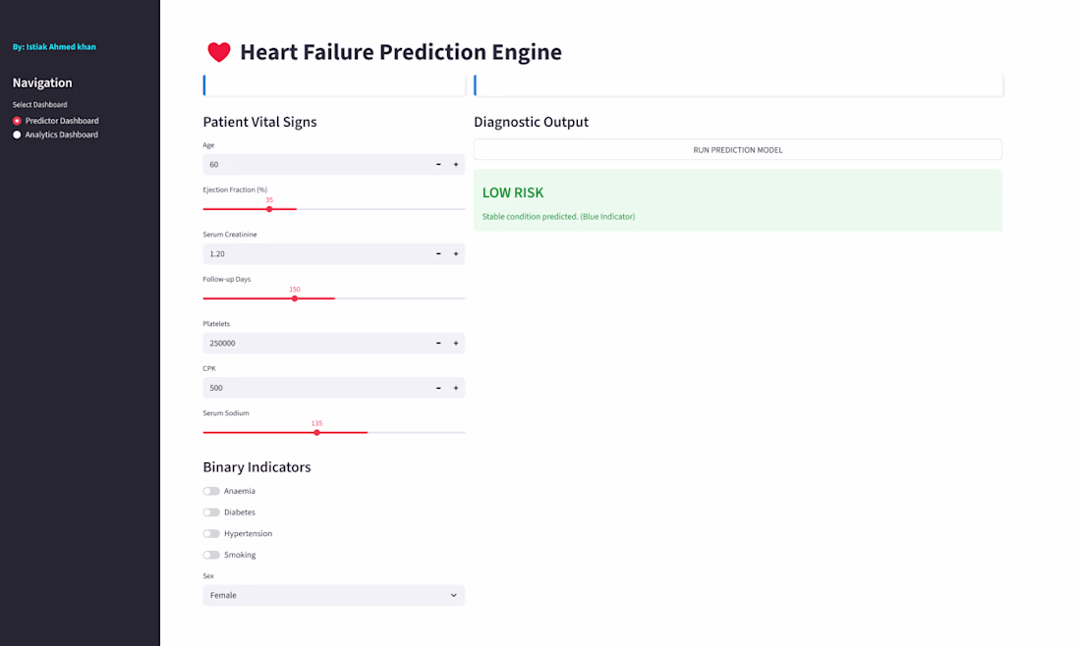Click minus icon for Serum Creatinine

coord(438,254)
